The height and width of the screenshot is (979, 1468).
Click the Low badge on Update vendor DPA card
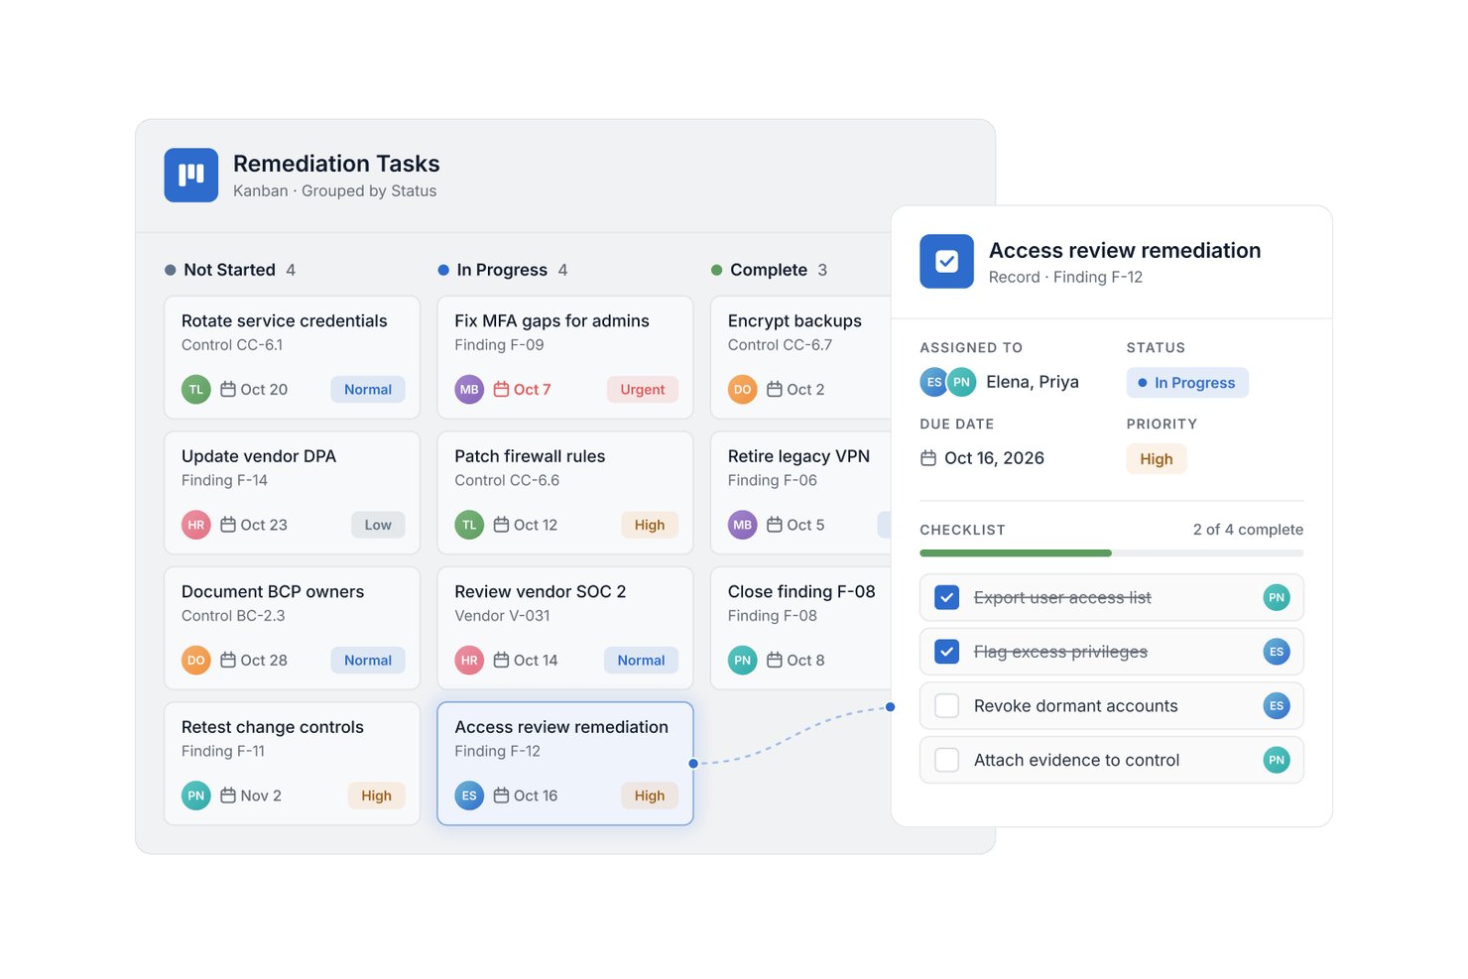(378, 525)
